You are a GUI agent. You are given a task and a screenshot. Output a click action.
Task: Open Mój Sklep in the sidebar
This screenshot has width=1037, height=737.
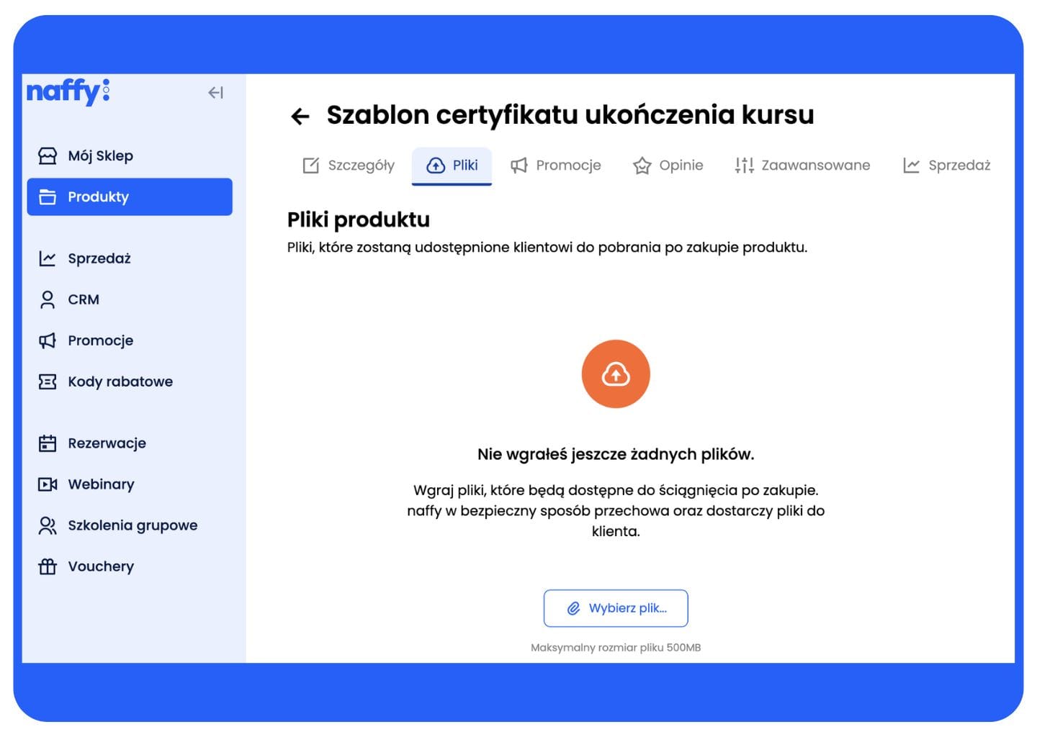(130, 155)
